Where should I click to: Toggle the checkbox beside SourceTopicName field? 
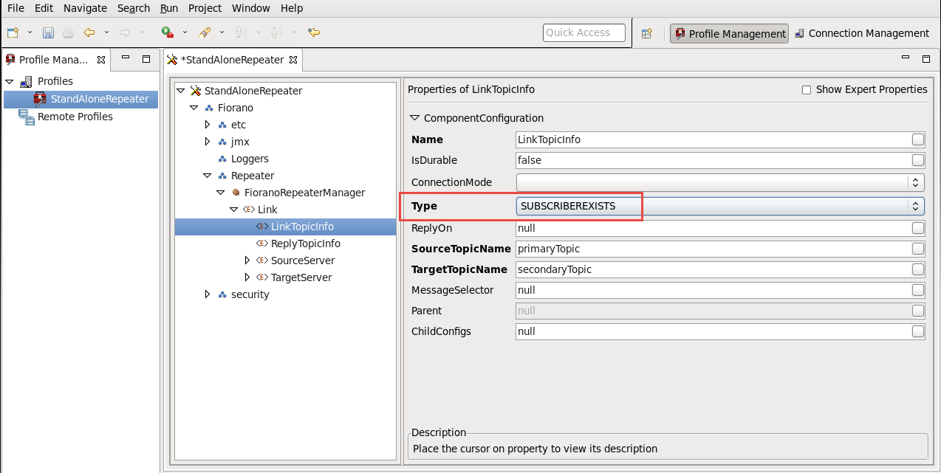(917, 249)
